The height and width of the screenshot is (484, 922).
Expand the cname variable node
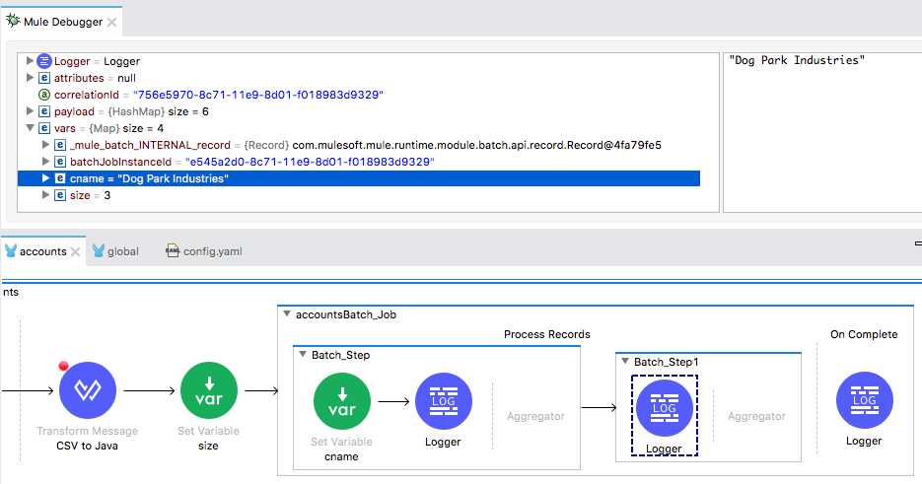pos(45,178)
